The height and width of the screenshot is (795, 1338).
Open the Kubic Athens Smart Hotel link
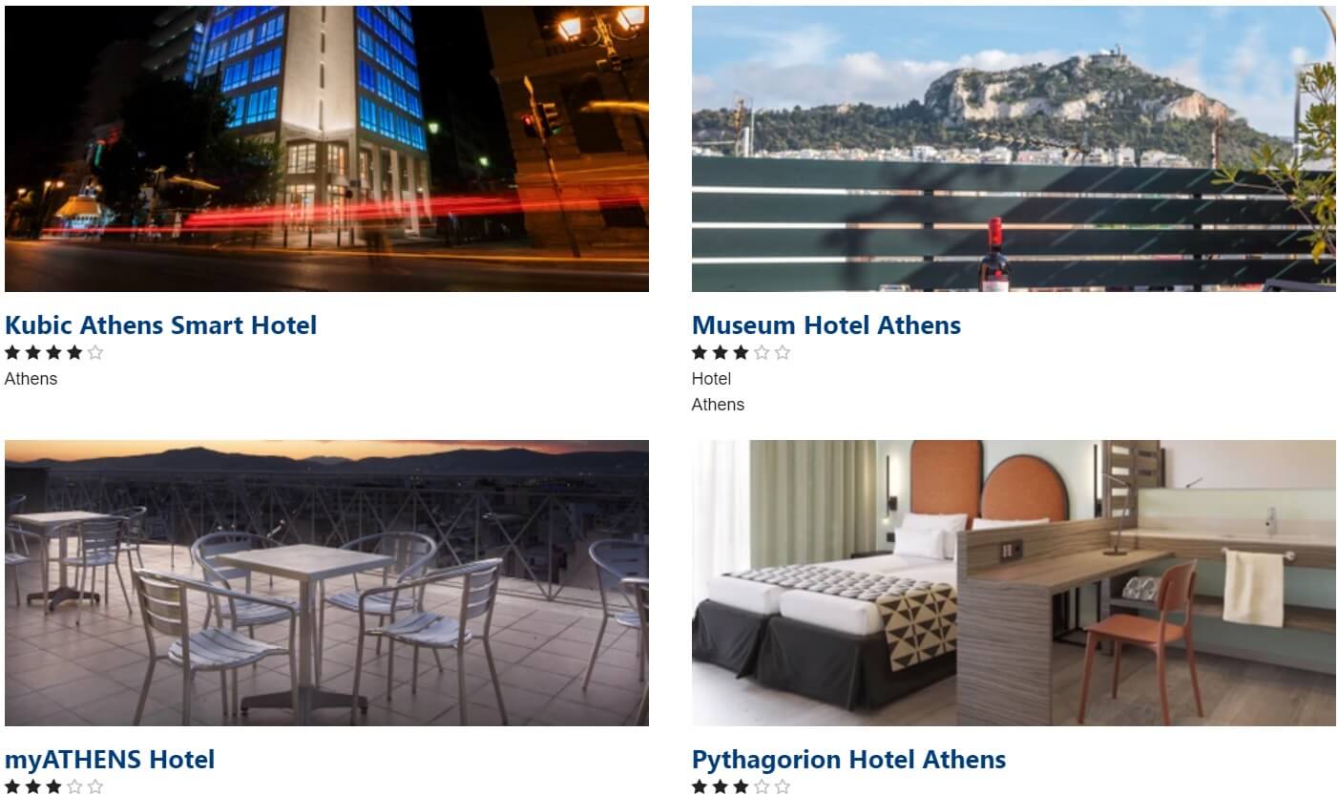coord(160,325)
